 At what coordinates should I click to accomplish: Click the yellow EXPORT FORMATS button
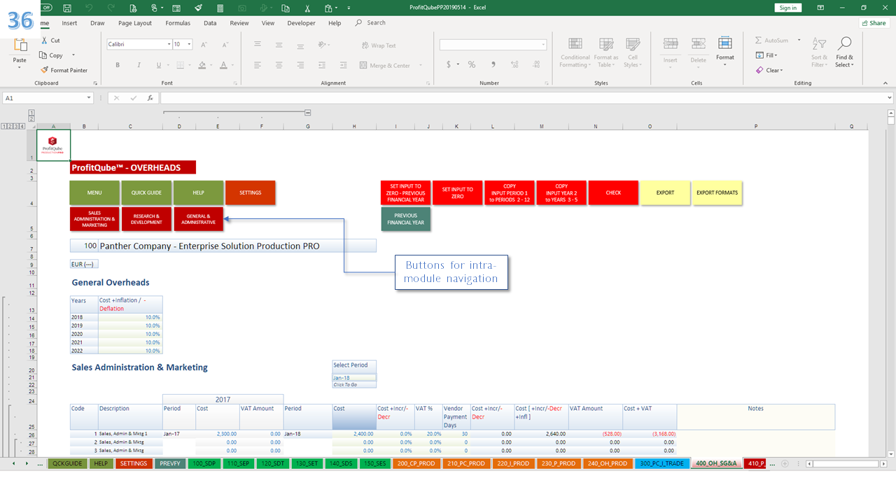pyautogui.click(x=717, y=192)
